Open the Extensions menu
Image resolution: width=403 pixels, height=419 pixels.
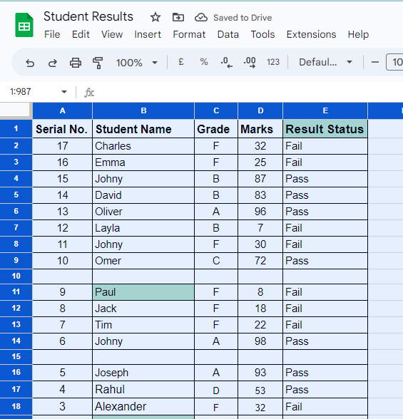click(x=311, y=34)
